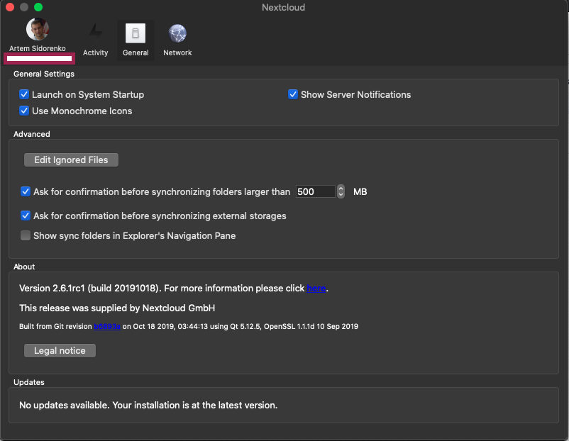The width and height of the screenshot is (569, 441).
Task: Uncheck Show Server Notifications
Action: tap(293, 94)
